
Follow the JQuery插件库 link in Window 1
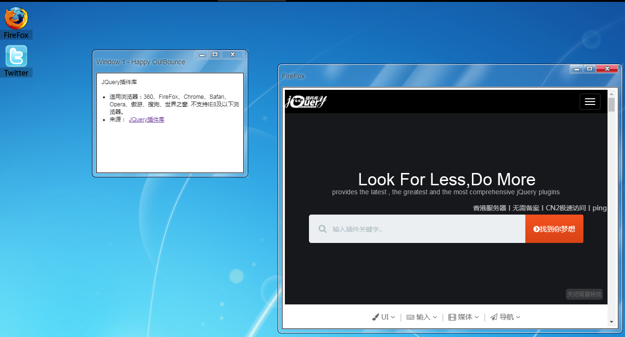[146, 119]
